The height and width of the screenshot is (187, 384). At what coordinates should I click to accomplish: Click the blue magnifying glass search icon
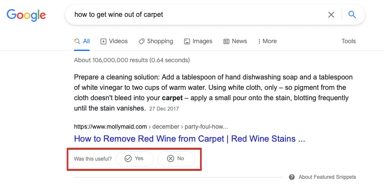point(352,15)
